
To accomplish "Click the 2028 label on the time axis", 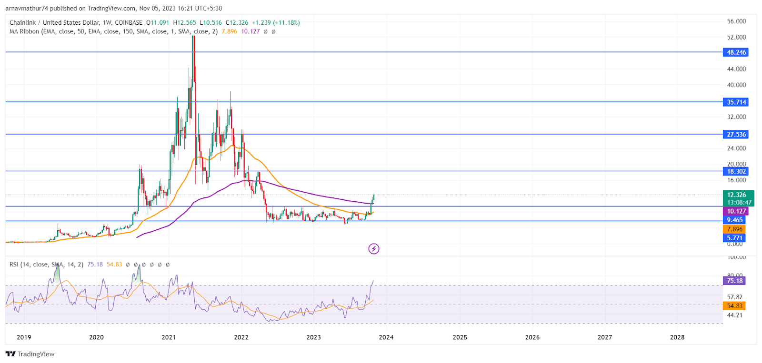I will tap(677, 337).
